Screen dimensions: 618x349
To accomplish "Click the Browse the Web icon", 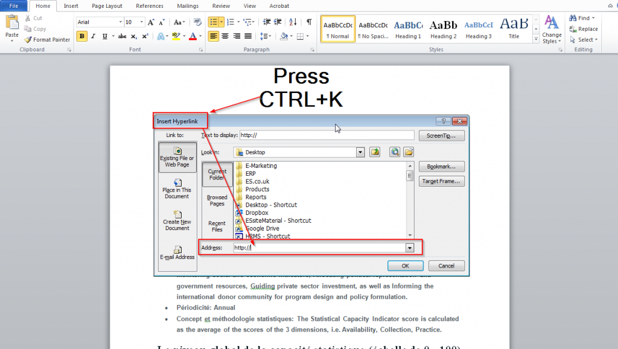I will coord(395,152).
